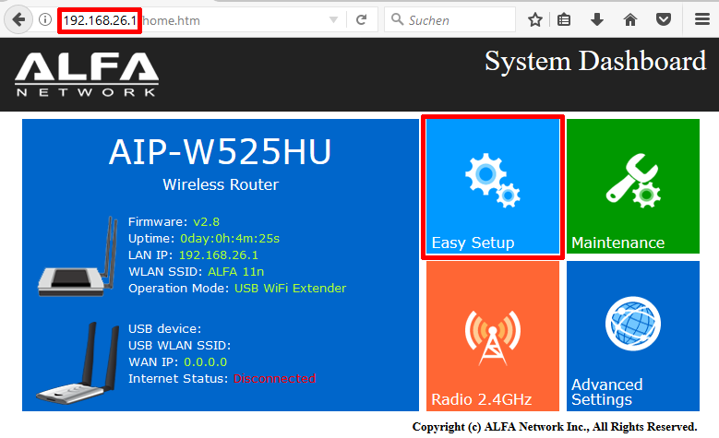Screen dimensions: 719x438
Task: Click firmware version v2.8
Action: click(x=207, y=221)
